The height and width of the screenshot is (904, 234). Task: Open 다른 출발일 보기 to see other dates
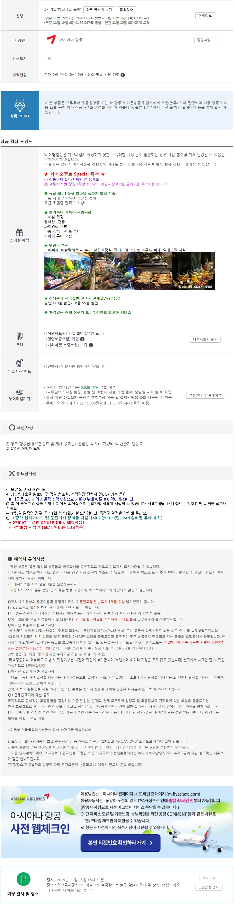(x=99, y=10)
